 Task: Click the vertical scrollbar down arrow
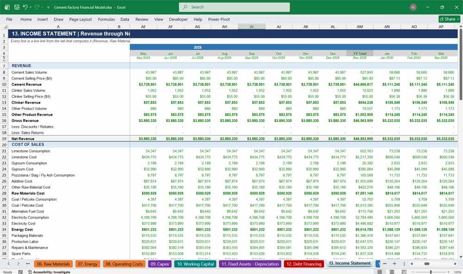461,257
